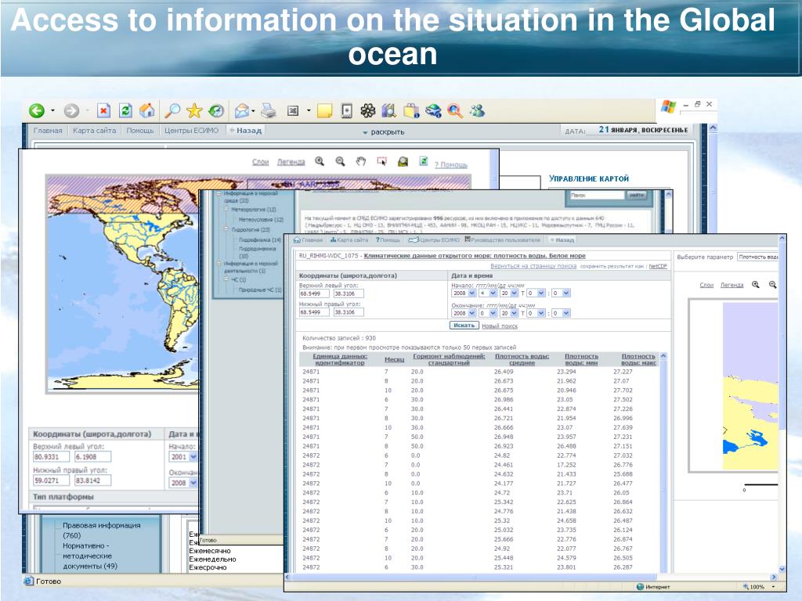The height and width of the screenshot is (601, 802).
Task: Open the browser Home page icon
Action: point(147,110)
